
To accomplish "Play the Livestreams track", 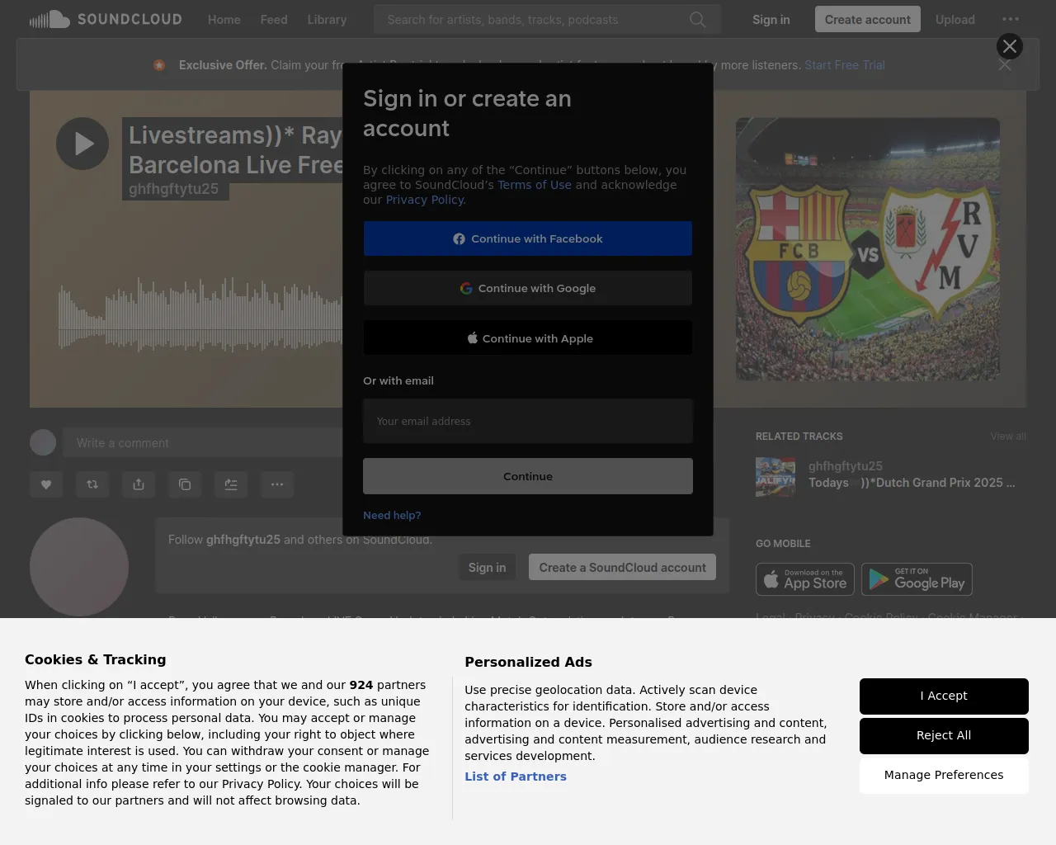I will 82,144.
